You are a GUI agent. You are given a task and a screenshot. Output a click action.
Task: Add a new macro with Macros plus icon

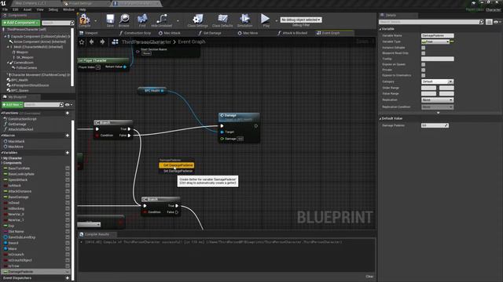click(x=68, y=136)
